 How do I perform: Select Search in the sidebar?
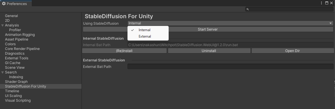tap(11, 72)
